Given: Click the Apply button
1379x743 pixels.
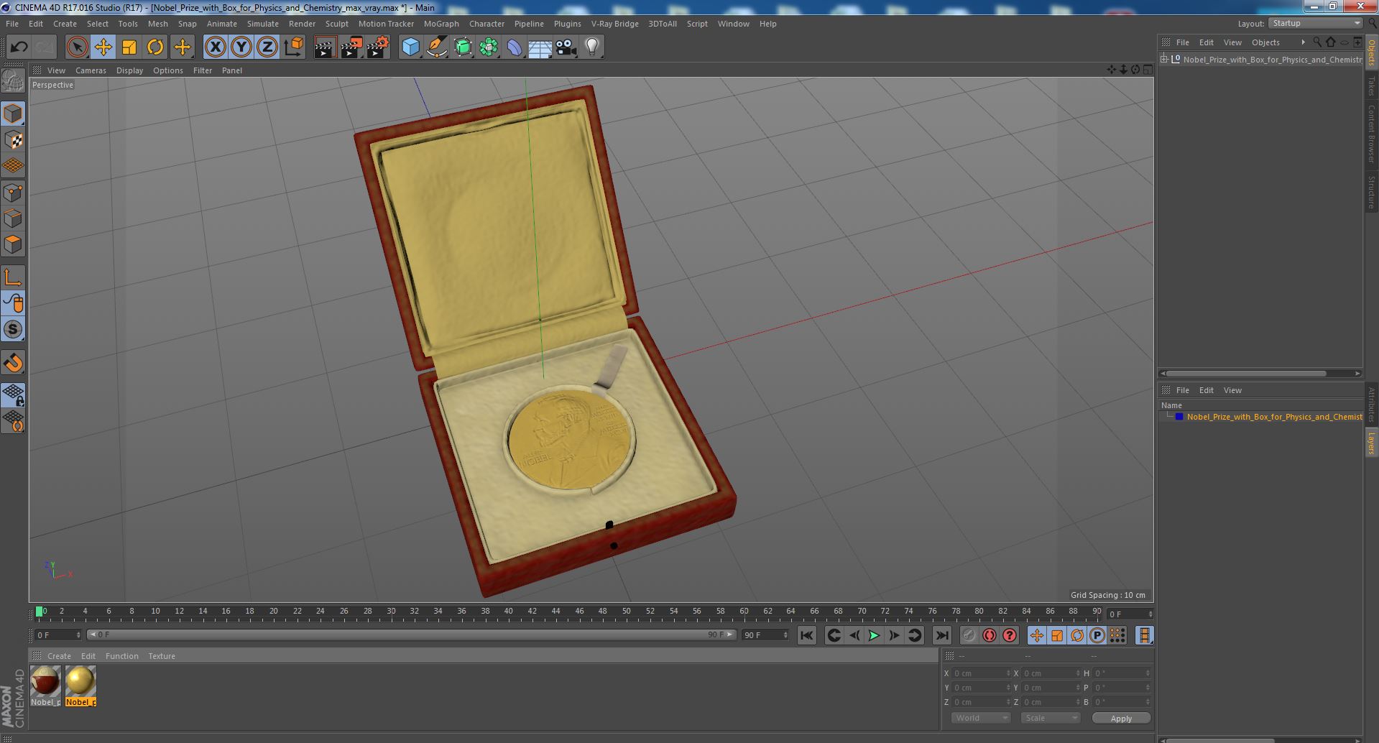Looking at the screenshot, I should (1121, 718).
